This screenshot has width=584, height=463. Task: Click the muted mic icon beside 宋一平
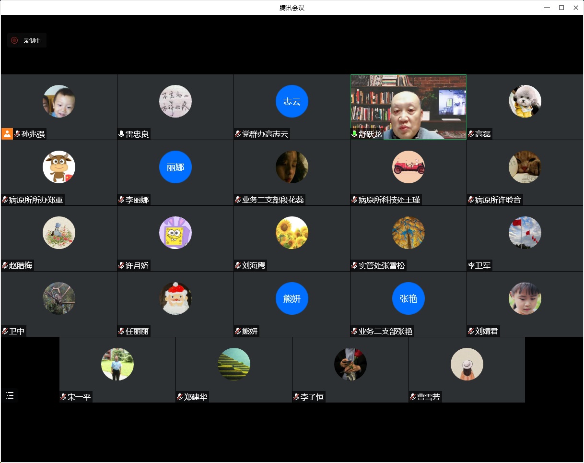[63, 397]
